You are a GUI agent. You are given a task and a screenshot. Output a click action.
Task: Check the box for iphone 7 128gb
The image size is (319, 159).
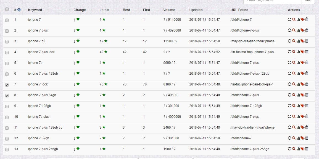pos(7,106)
